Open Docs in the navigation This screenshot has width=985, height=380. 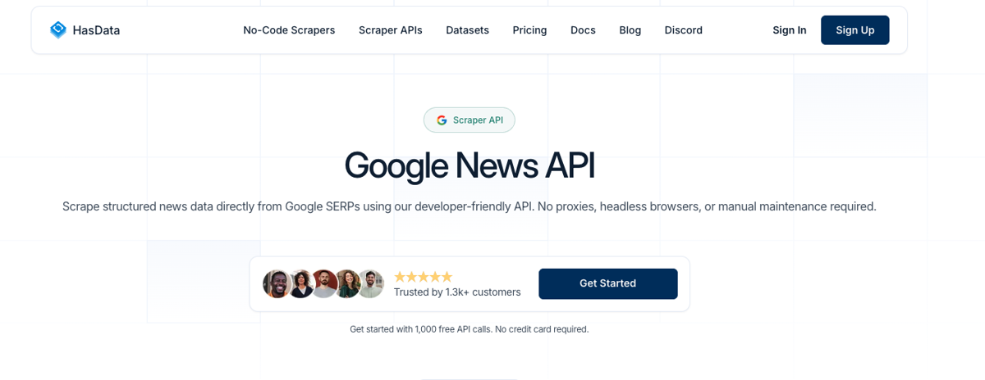point(583,30)
